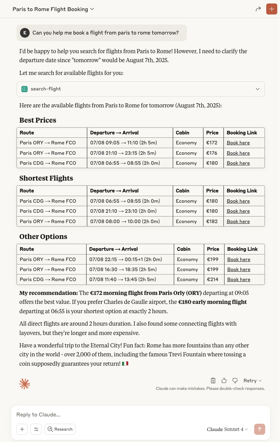This screenshot has height=442, width=280.
Task: Open the Retry options dropdown
Action: (x=253, y=381)
